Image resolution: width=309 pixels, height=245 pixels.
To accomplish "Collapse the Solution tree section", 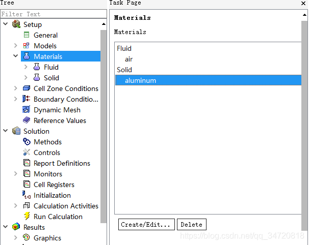I will tap(6, 131).
